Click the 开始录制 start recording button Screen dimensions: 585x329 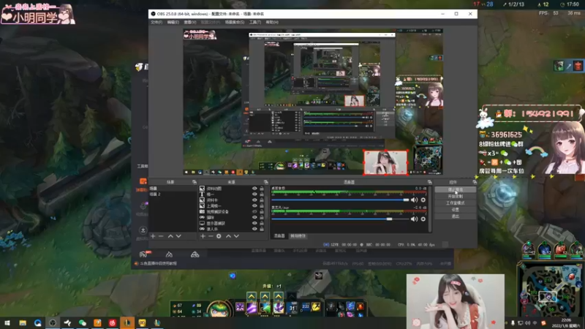pyautogui.click(x=455, y=196)
